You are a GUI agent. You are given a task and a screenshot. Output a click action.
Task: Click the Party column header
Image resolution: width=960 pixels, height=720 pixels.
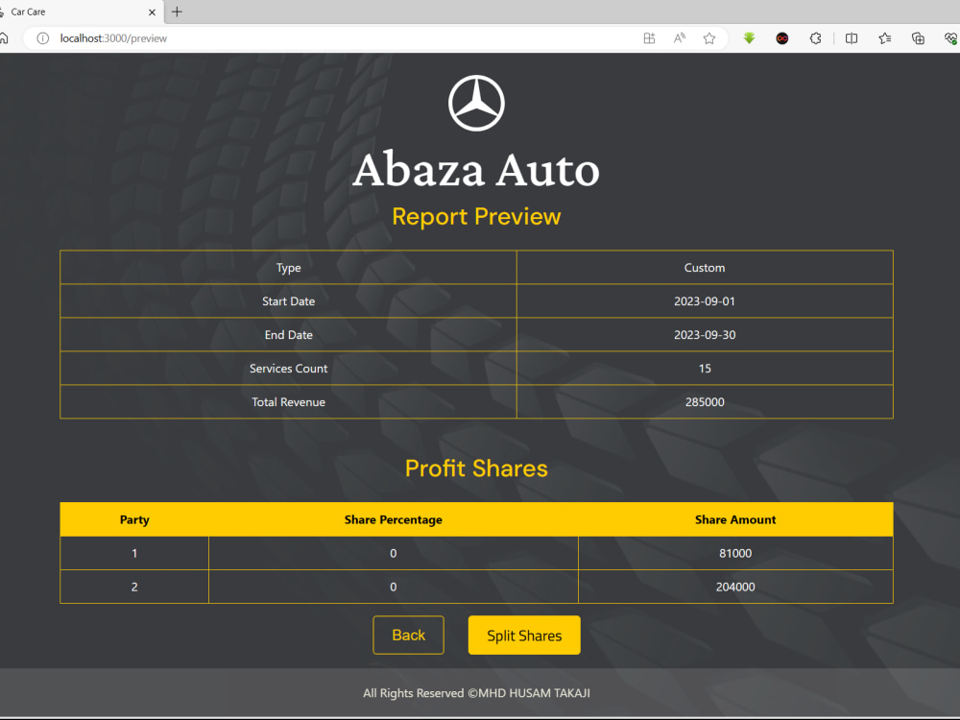click(x=134, y=519)
